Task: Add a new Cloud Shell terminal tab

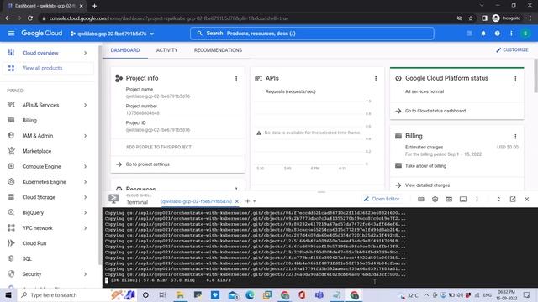Action: coord(247,201)
